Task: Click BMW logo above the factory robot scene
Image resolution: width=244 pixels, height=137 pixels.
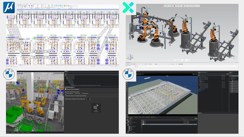Action: point(9,74)
